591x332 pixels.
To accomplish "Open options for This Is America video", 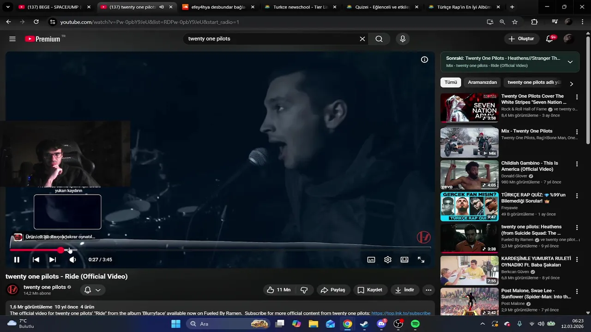I will pos(577,164).
